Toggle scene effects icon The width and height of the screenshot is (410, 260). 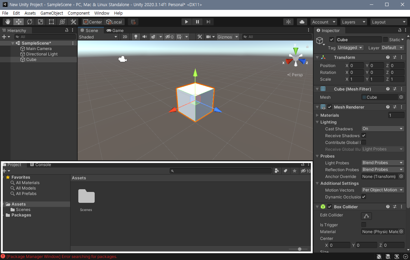(153, 37)
